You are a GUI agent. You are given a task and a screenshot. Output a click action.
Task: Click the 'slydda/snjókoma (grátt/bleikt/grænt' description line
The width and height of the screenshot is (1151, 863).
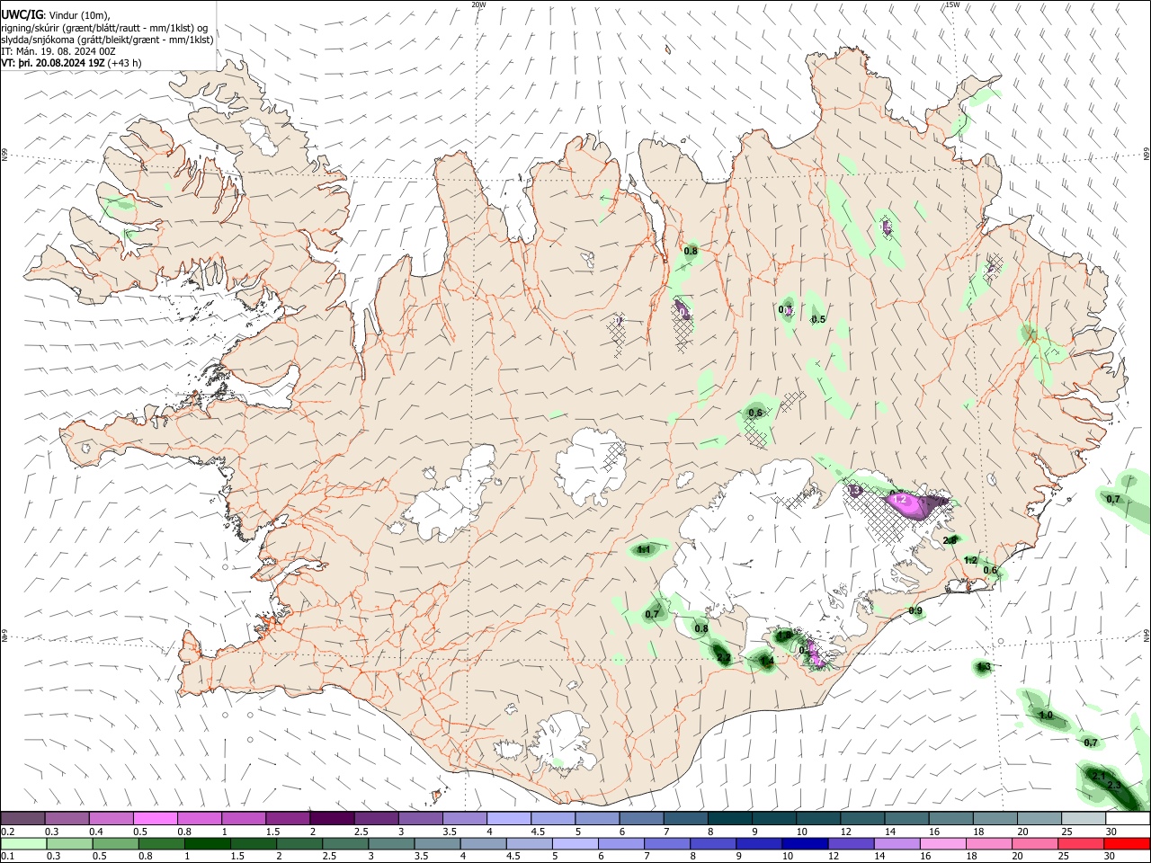click(107, 40)
